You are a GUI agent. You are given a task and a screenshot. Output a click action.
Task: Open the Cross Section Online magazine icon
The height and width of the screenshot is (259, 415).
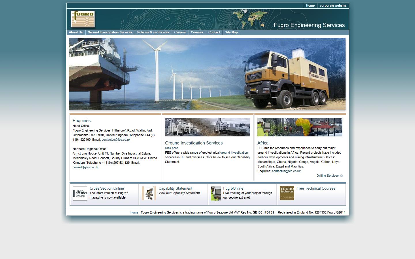pyautogui.click(x=80, y=193)
